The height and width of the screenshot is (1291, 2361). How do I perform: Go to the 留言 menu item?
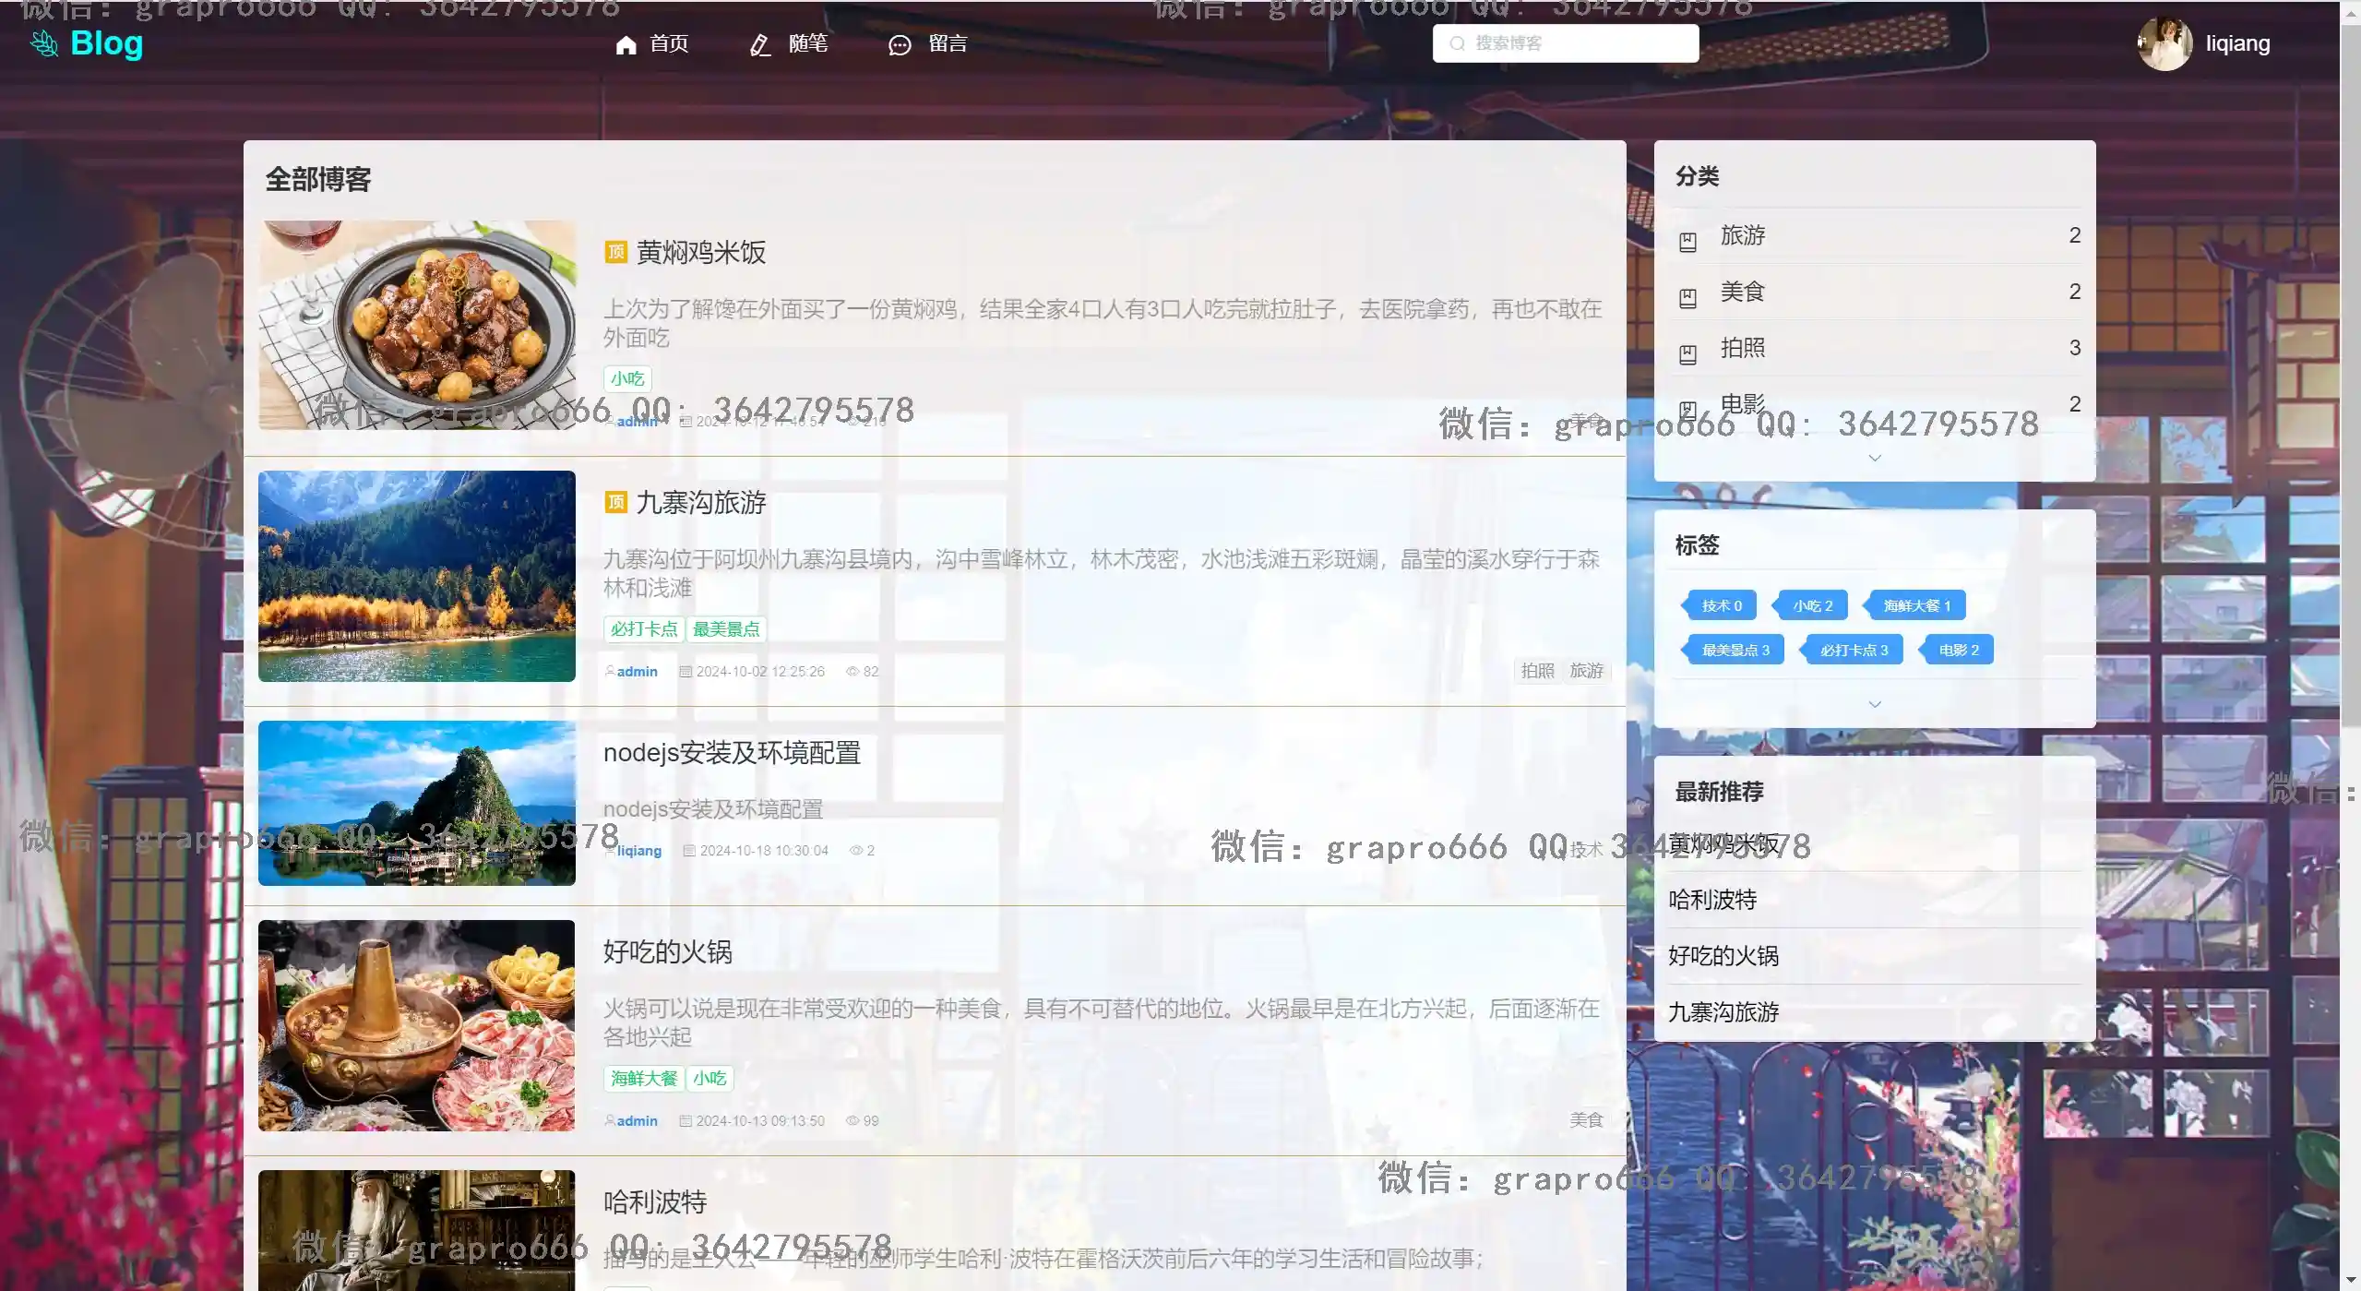coord(948,43)
